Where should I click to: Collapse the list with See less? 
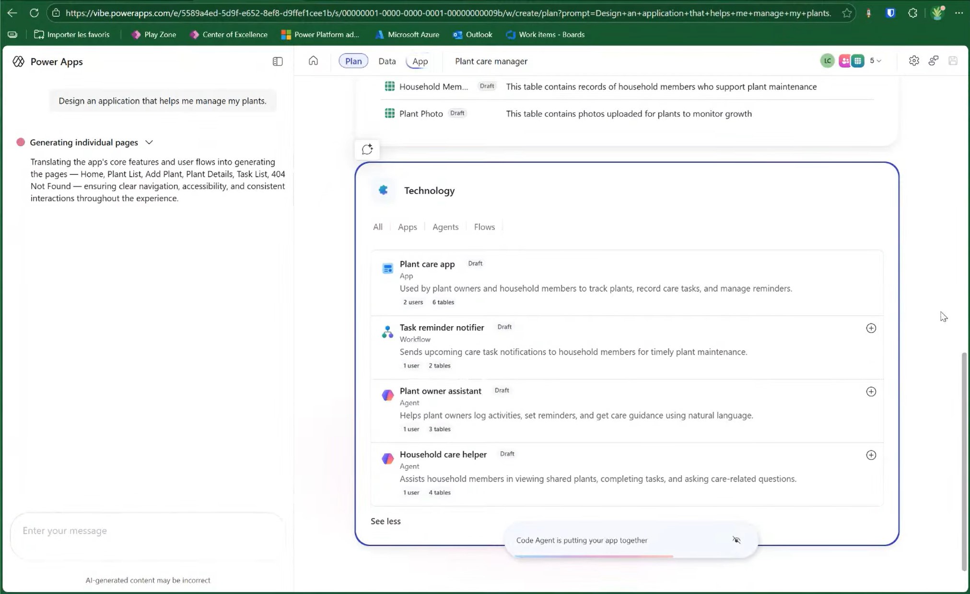(x=386, y=521)
